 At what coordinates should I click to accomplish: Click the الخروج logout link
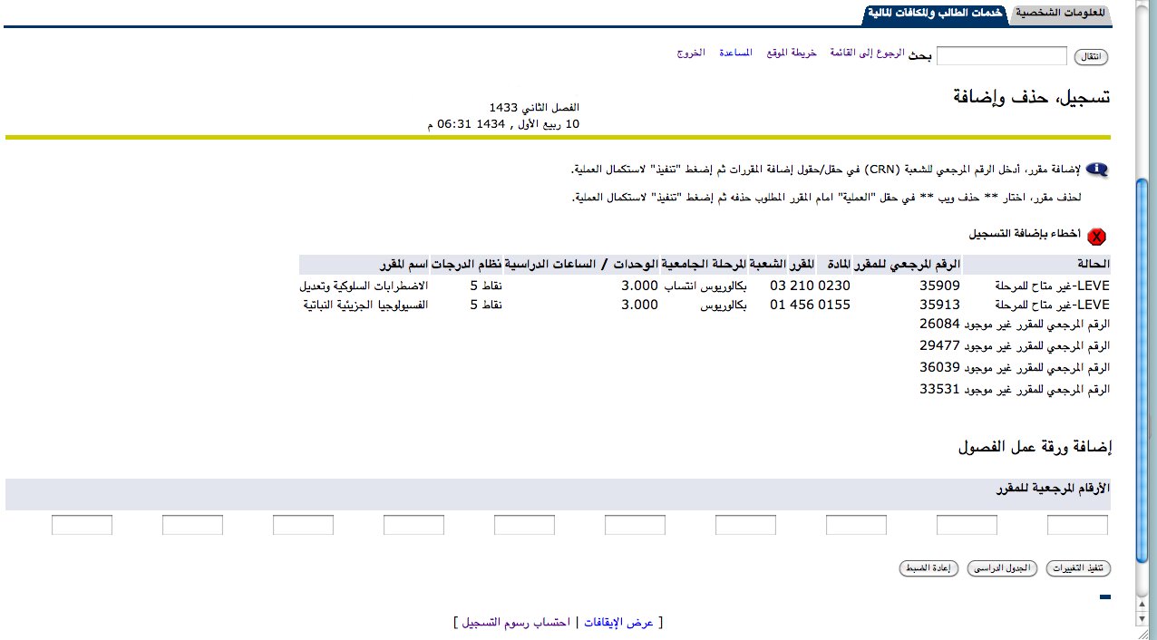click(690, 53)
